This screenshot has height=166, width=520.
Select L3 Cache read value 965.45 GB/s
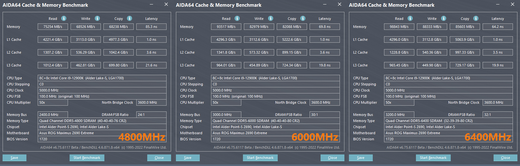pos(399,65)
